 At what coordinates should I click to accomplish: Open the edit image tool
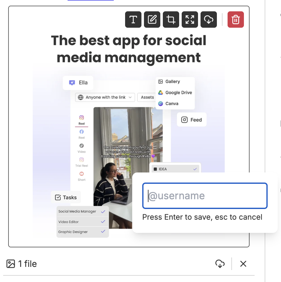tap(152, 20)
